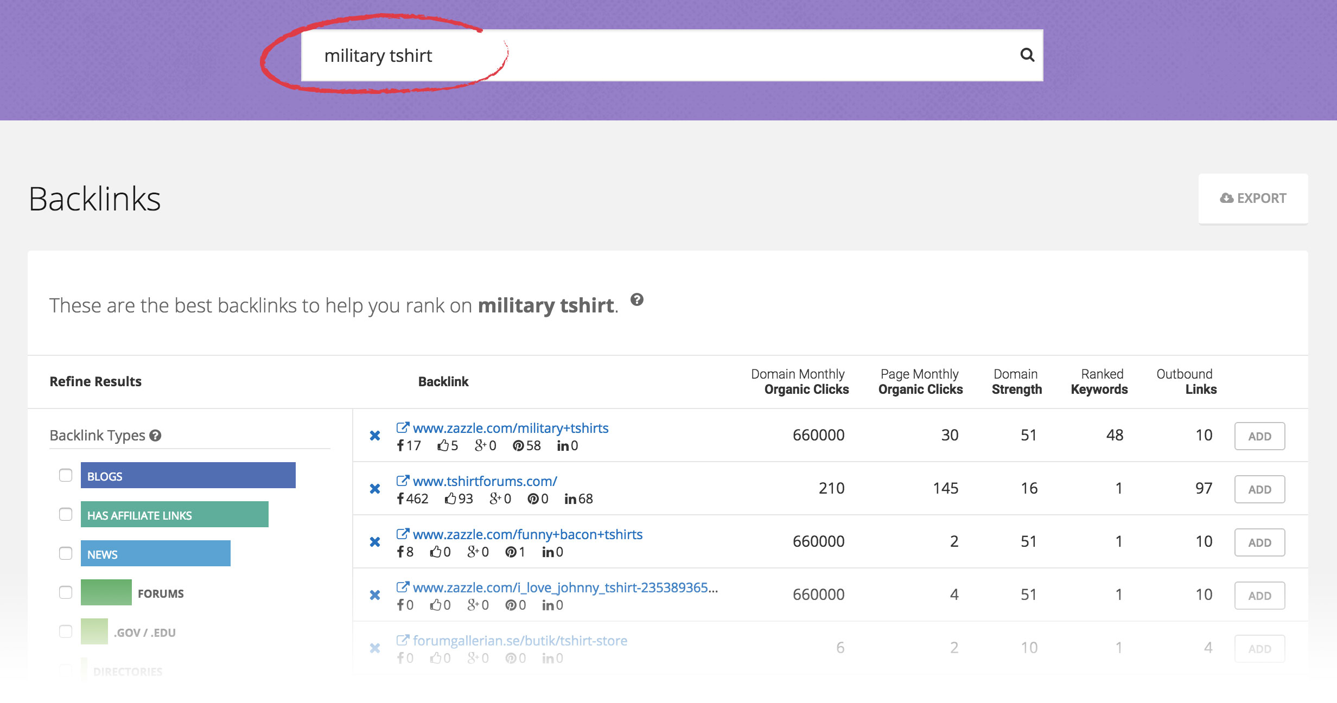This screenshot has width=1337, height=703.
Task: Click ranked keywords value 48
Action: coord(1115,436)
